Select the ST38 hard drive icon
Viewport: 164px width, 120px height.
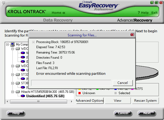pos(18,83)
